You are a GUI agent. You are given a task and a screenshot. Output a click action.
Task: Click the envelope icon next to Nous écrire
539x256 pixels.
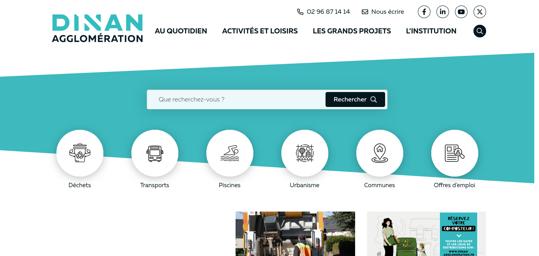[365, 12]
